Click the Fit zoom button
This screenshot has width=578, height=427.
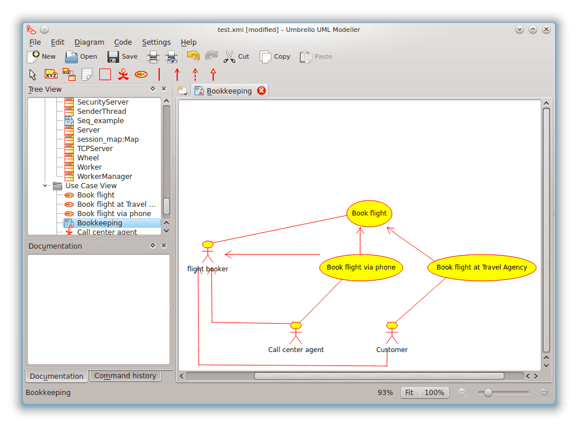410,393
